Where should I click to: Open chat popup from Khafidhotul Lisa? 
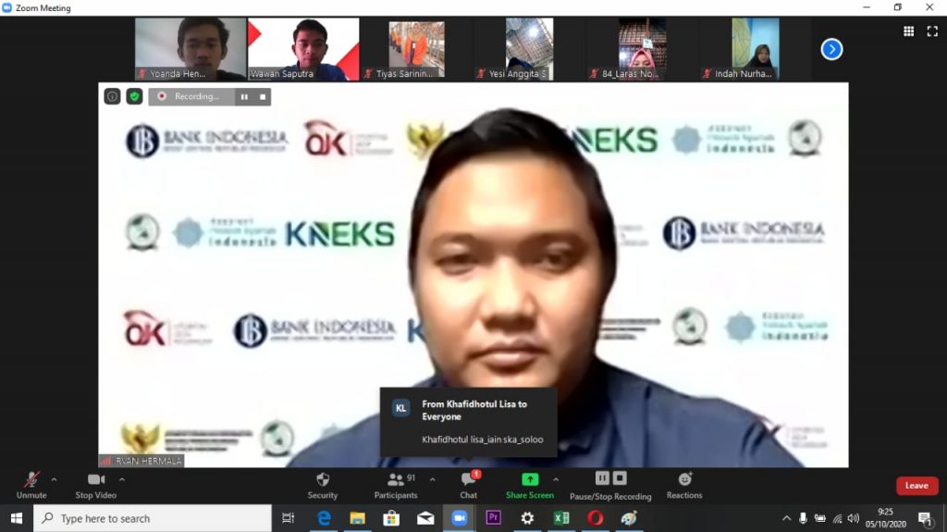[x=468, y=422]
